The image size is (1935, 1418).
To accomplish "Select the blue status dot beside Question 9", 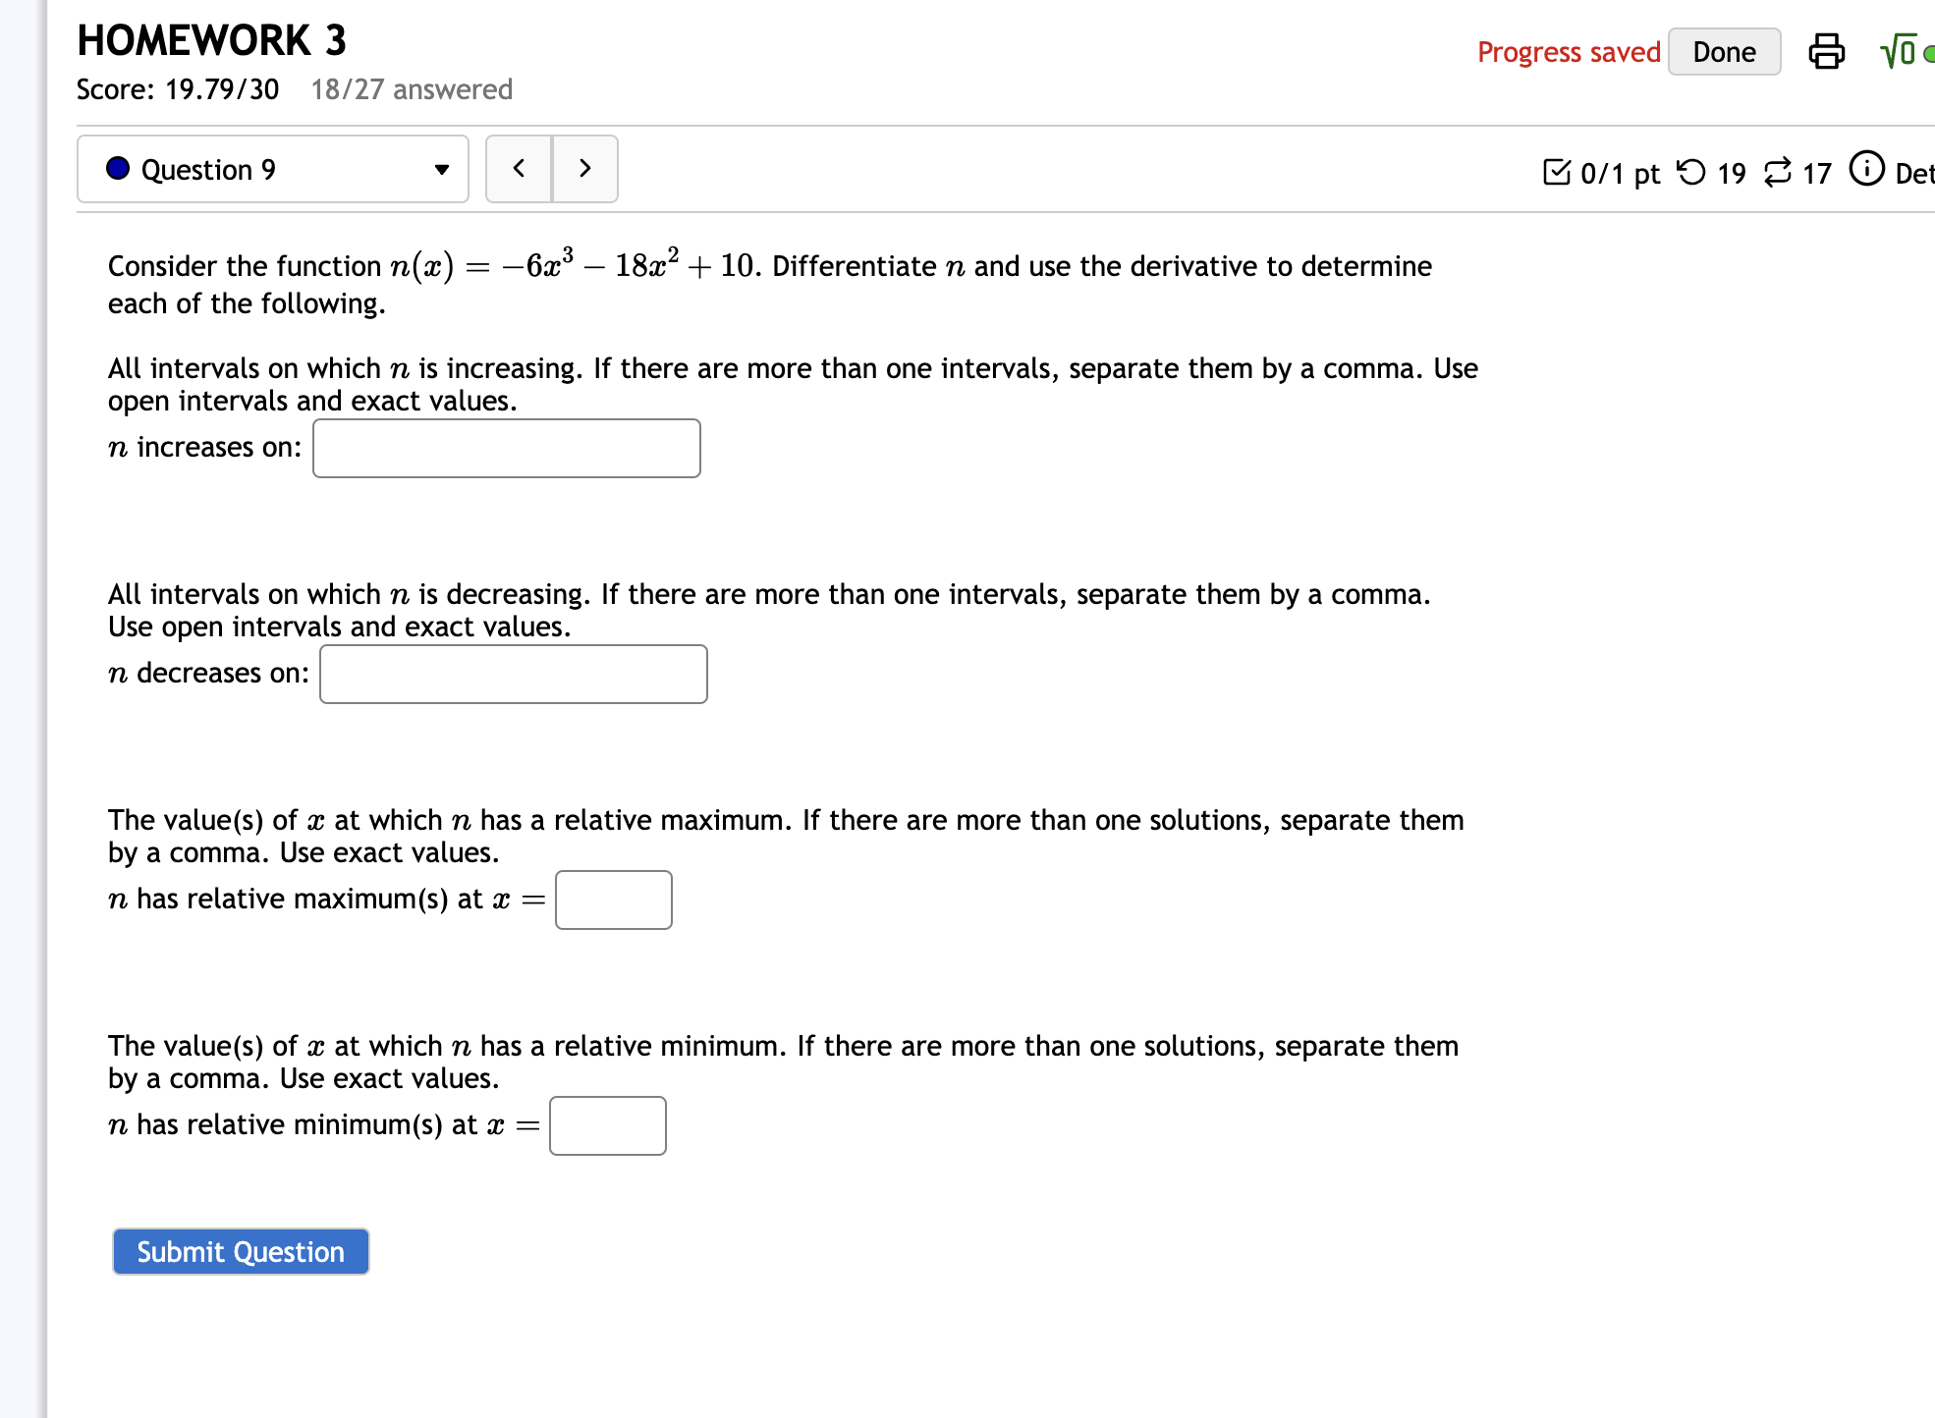I will (118, 168).
